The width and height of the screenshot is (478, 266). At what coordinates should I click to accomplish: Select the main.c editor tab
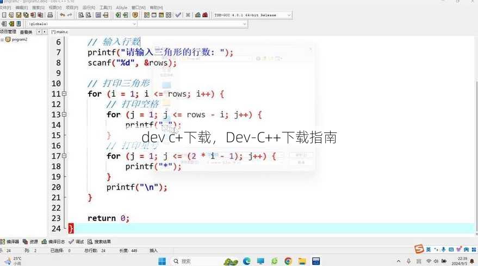59,31
